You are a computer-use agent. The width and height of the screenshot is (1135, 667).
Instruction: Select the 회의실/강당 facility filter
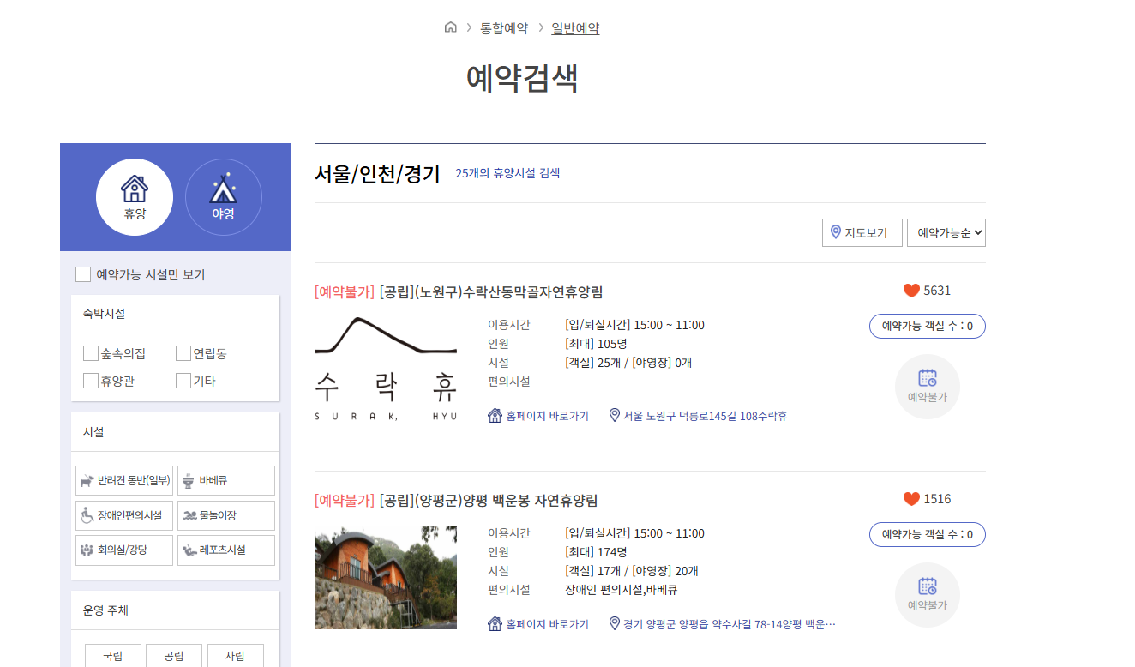[124, 550]
